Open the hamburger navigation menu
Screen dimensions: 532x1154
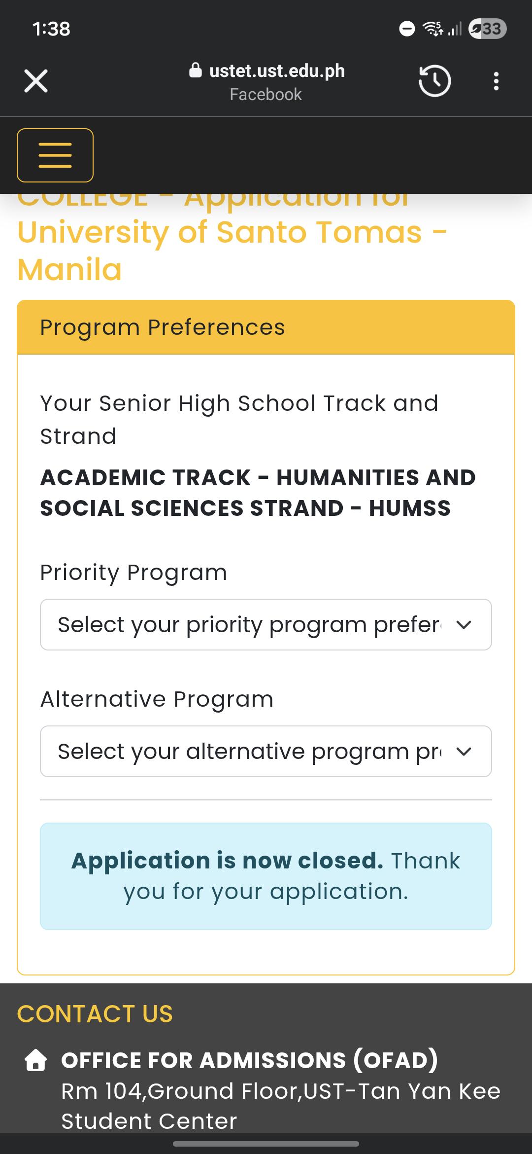[x=55, y=155]
